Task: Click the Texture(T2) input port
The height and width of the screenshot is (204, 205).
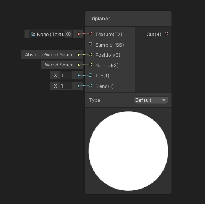Action: coord(90,34)
